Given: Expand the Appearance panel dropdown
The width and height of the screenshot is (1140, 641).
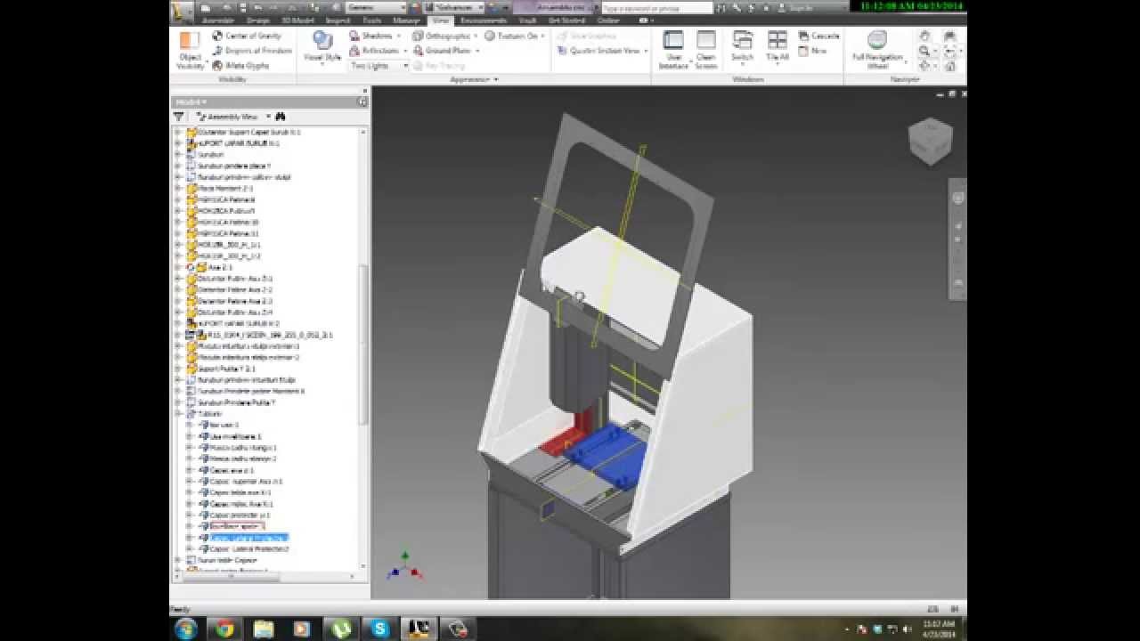Looking at the screenshot, I should (474, 79).
